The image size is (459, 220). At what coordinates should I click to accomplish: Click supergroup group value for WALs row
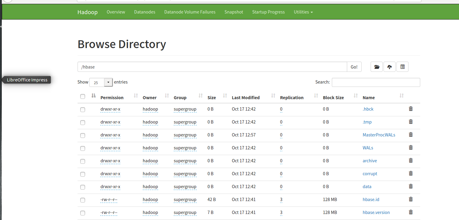(x=185, y=148)
